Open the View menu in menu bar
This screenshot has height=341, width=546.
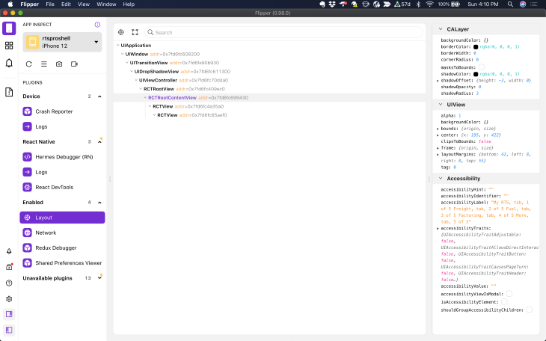click(84, 4)
